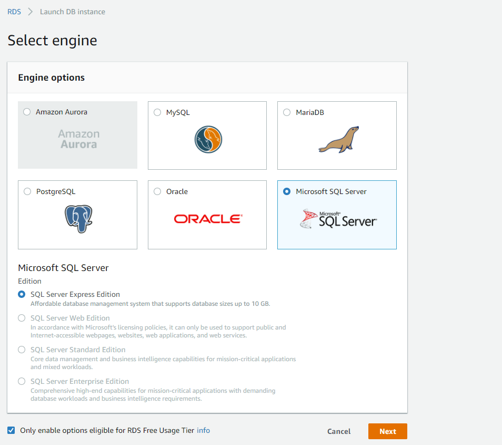This screenshot has height=445, width=502.
Task: Select the Microsoft SQL Server radio button
Action: coord(287,191)
